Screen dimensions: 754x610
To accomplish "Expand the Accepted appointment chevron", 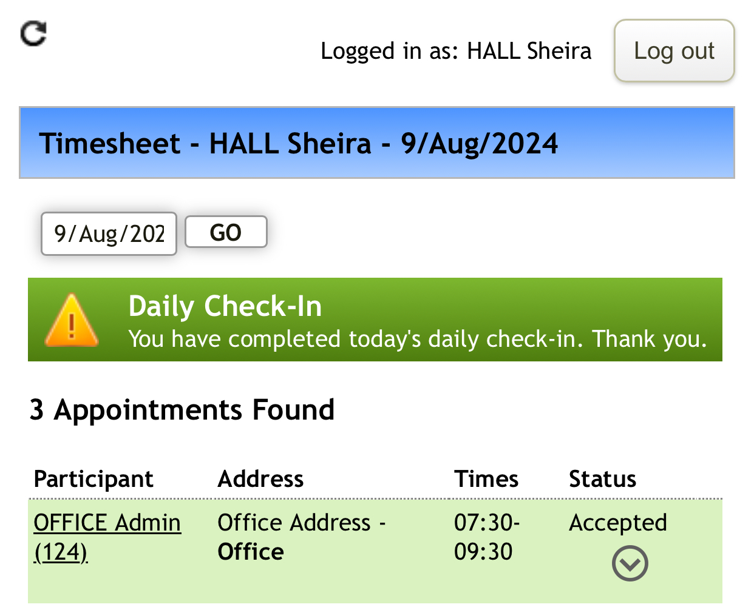I will (630, 563).
